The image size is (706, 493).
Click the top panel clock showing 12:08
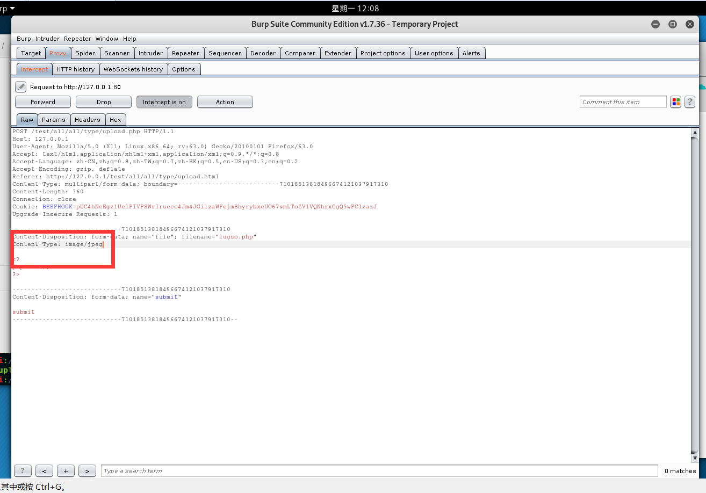355,8
